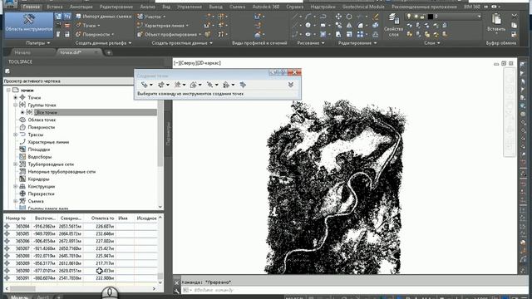Select Перекрестки tree item
This screenshot has width=532, height=299.
click(x=41, y=194)
